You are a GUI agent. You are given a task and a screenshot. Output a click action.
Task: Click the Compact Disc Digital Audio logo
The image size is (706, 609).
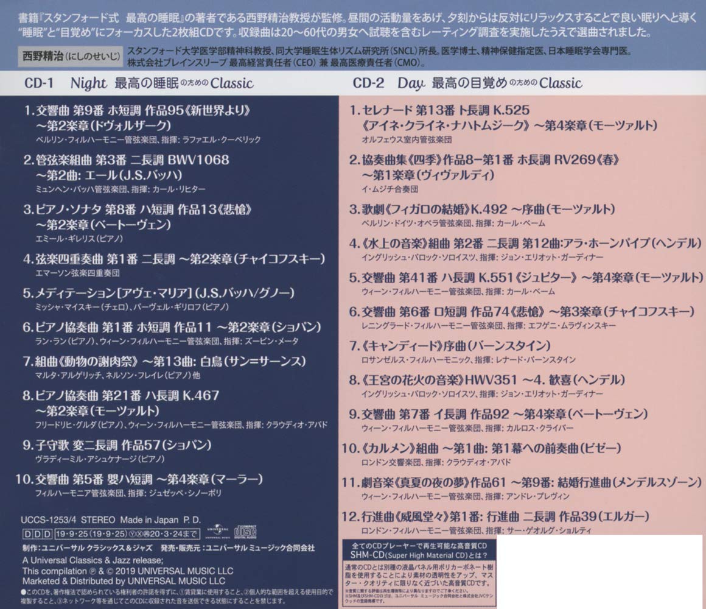(245, 531)
